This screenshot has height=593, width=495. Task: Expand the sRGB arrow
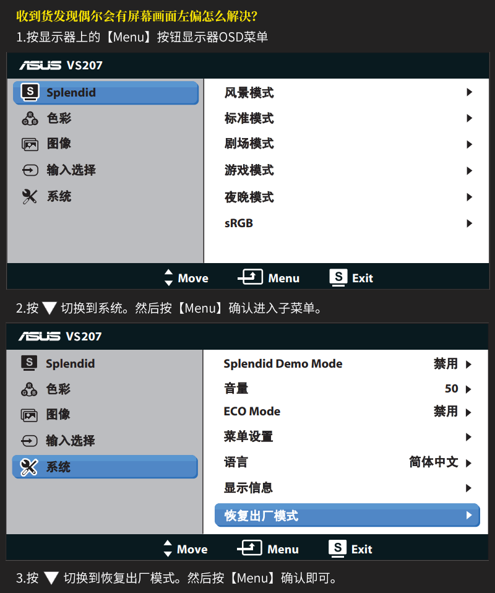pos(469,223)
